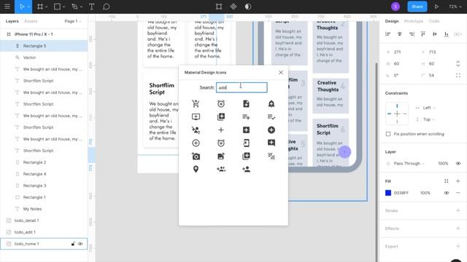Pick the add a photo camera icon
The image size is (467, 262).
pos(196,156)
